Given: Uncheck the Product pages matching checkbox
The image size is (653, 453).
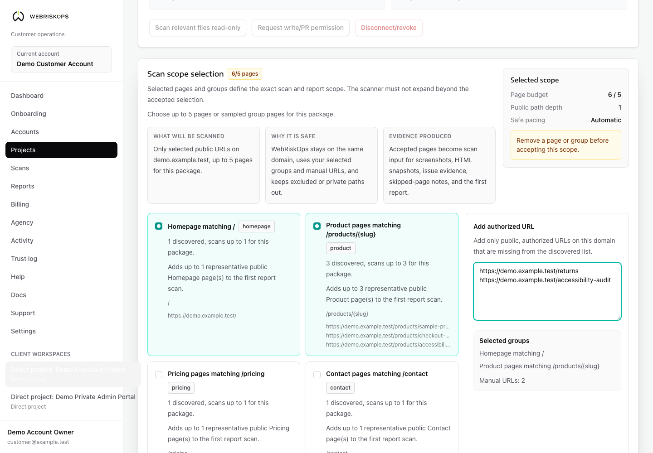Looking at the screenshot, I should pos(317,226).
